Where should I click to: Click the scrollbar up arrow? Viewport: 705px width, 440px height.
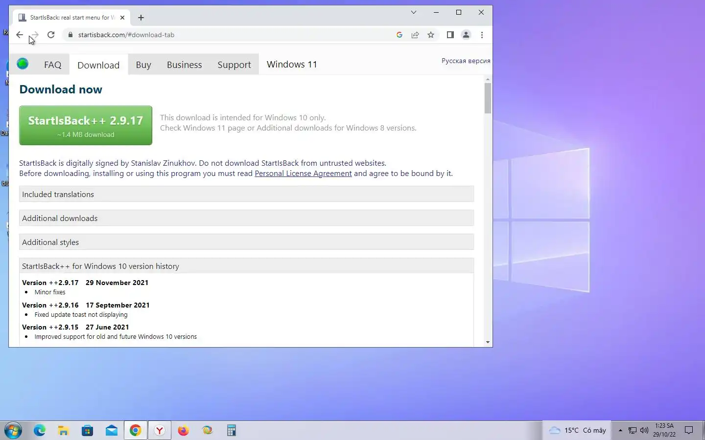click(488, 79)
